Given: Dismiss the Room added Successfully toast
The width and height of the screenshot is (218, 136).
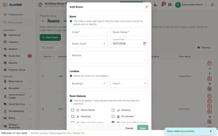Looking at the screenshot, I should tap(211, 131).
